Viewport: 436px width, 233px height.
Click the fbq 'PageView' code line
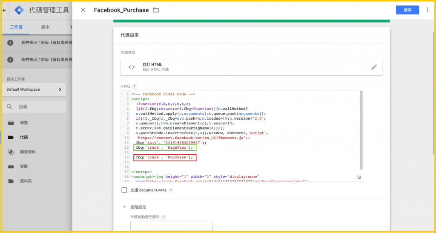click(165, 147)
